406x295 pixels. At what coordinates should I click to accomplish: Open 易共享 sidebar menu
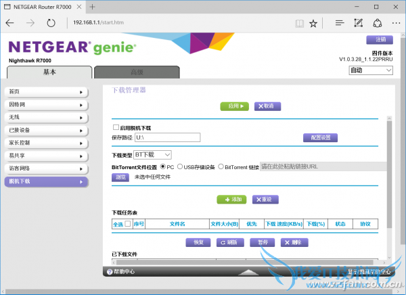(x=46, y=156)
